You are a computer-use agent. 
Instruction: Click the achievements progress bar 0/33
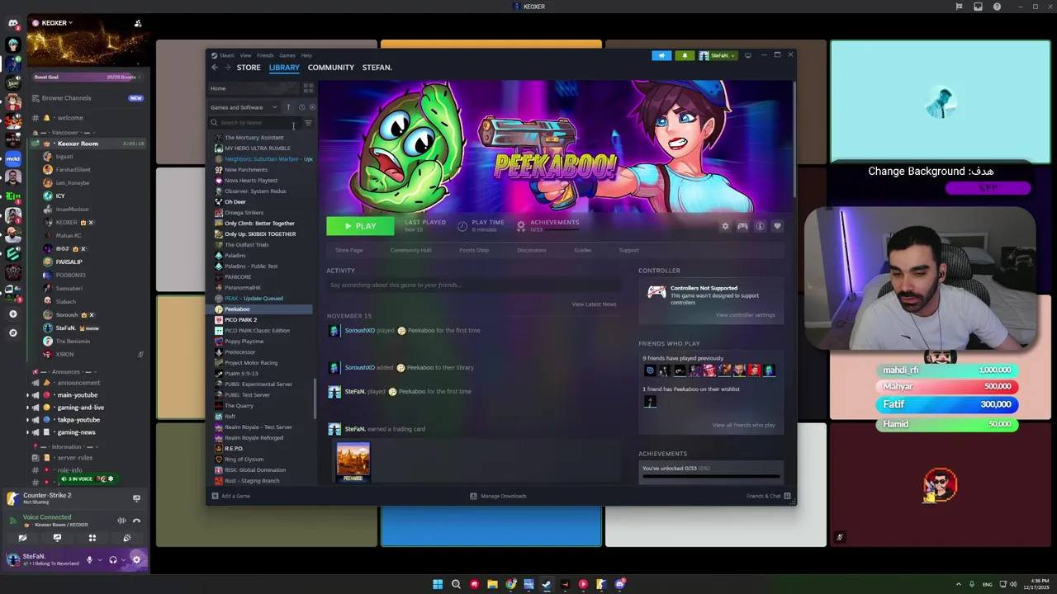coord(711,477)
